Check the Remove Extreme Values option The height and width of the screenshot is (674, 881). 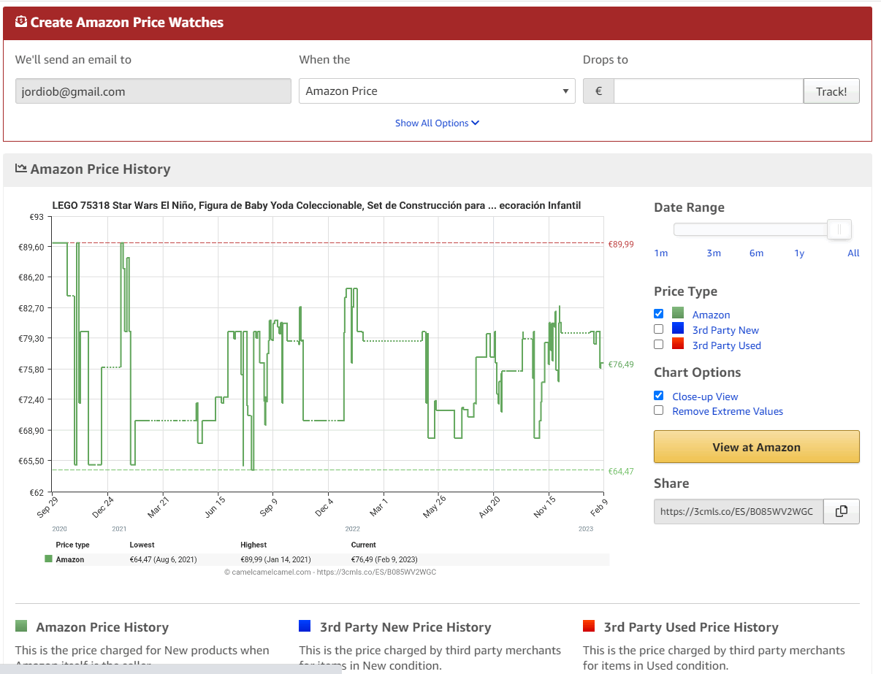coord(658,410)
